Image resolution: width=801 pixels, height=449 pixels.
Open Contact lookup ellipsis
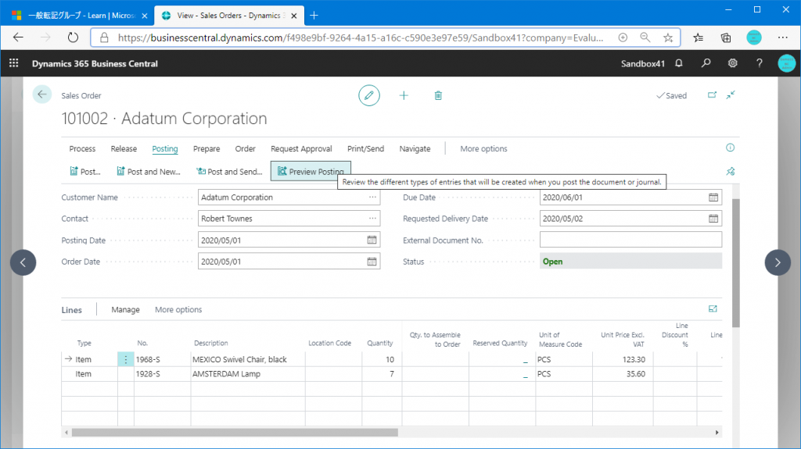pos(372,219)
